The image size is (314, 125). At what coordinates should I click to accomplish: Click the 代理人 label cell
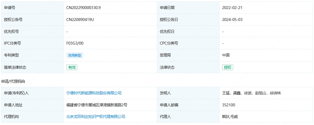tap(188, 117)
